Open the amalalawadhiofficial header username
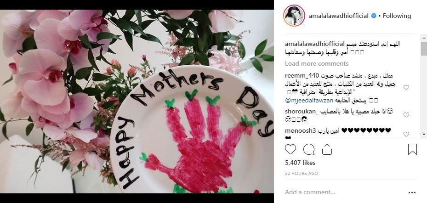Image resolution: width=427 pixels, height=203 pixels. click(x=338, y=16)
